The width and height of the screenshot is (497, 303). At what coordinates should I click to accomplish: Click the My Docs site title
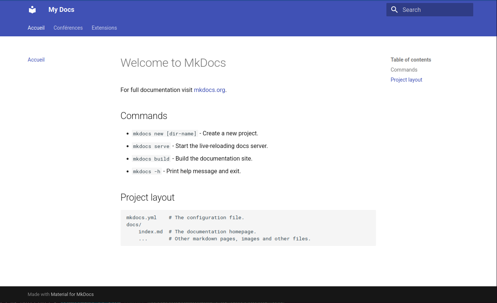[x=61, y=10]
